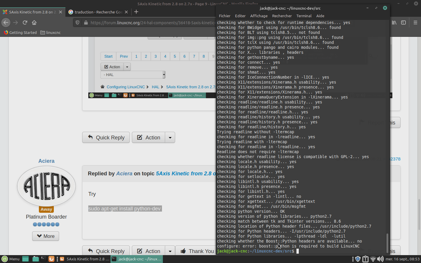Launch Firefox from the taskbar launcher
The height and width of the screenshot is (263, 421).
(x=51, y=259)
